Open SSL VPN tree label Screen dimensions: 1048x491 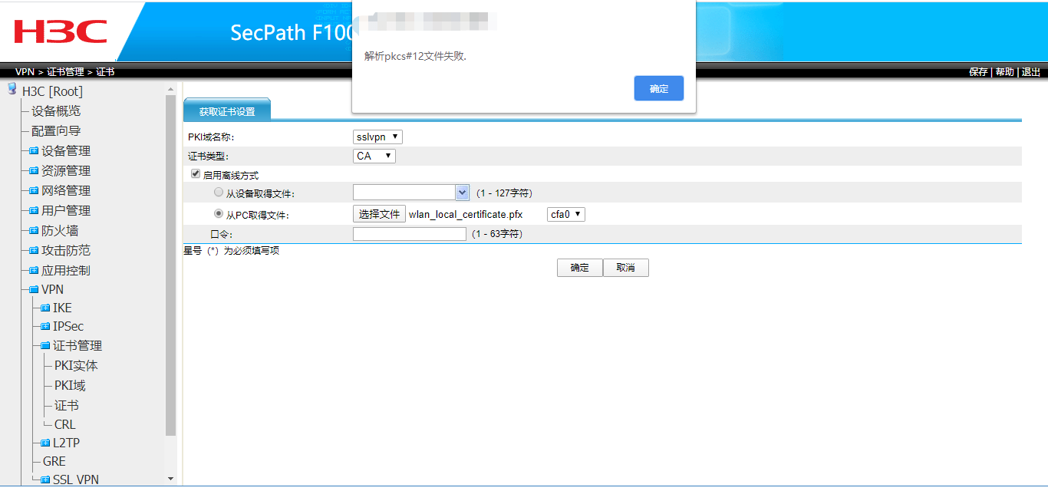pos(76,480)
